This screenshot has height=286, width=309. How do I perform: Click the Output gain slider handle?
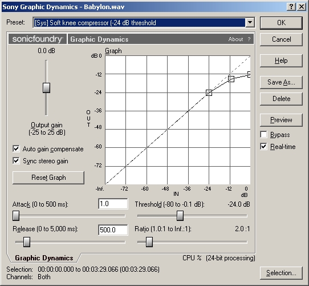click(x=47, y=88)
